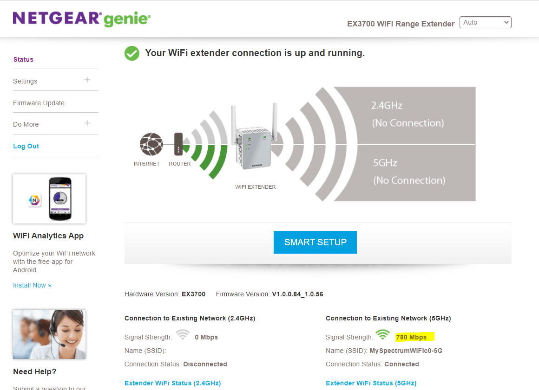Expand the Settings section
Viewport: 539px width, 390px height.
[x=87, y=80]
